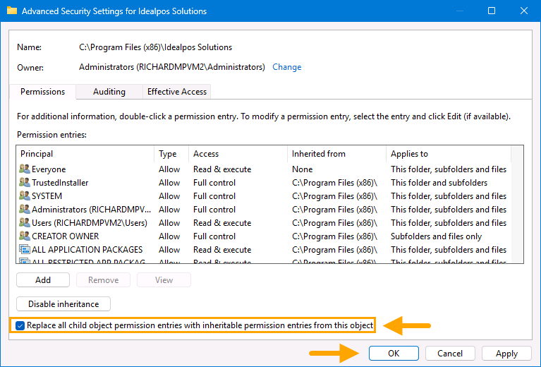Screen dimensions: 541x367
Task: Click the folder path C:\Program Files (x86)\Idealpos Solutions
Action: tap(156, 47)
